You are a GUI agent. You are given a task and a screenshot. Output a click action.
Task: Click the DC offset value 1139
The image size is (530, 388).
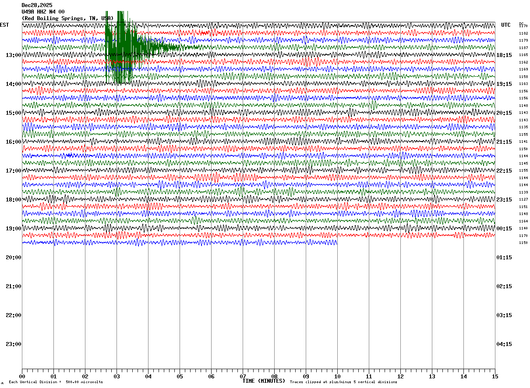523,192
